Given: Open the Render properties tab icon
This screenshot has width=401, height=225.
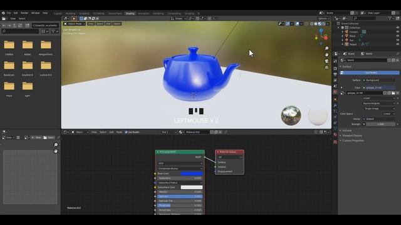Looking at the screenshot, I should point(335,68).
